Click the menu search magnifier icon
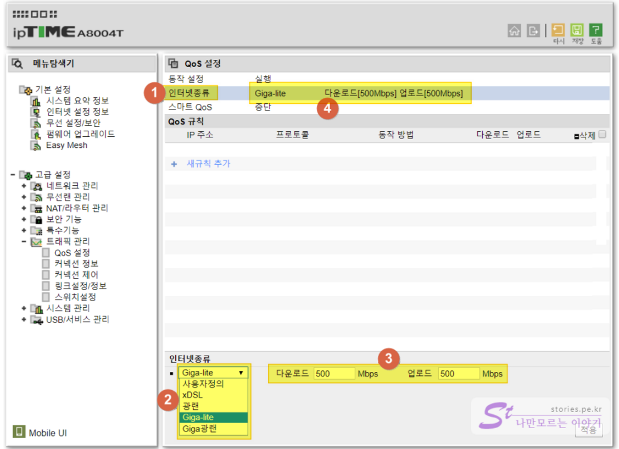Screen dimensions: 619x449 pyautogui.click(x=17, y=64)
